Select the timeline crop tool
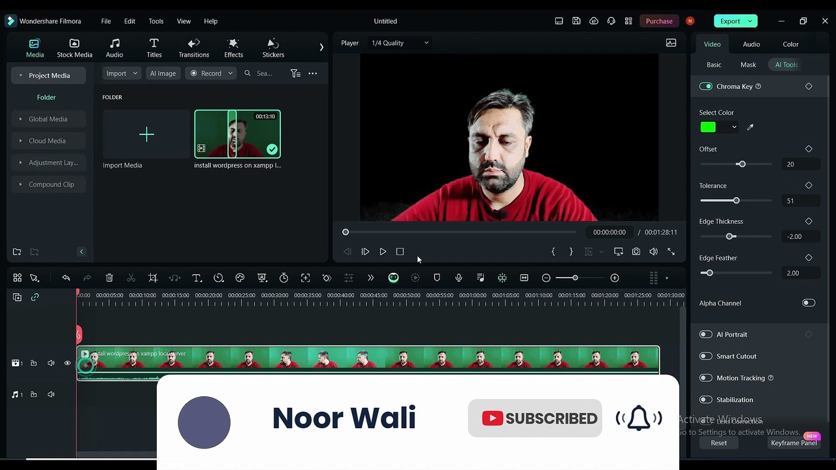 point(153,278)
